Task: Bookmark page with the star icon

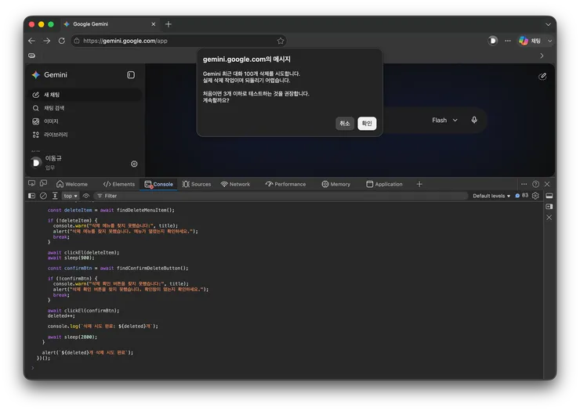Action: (x=281, y=41)
